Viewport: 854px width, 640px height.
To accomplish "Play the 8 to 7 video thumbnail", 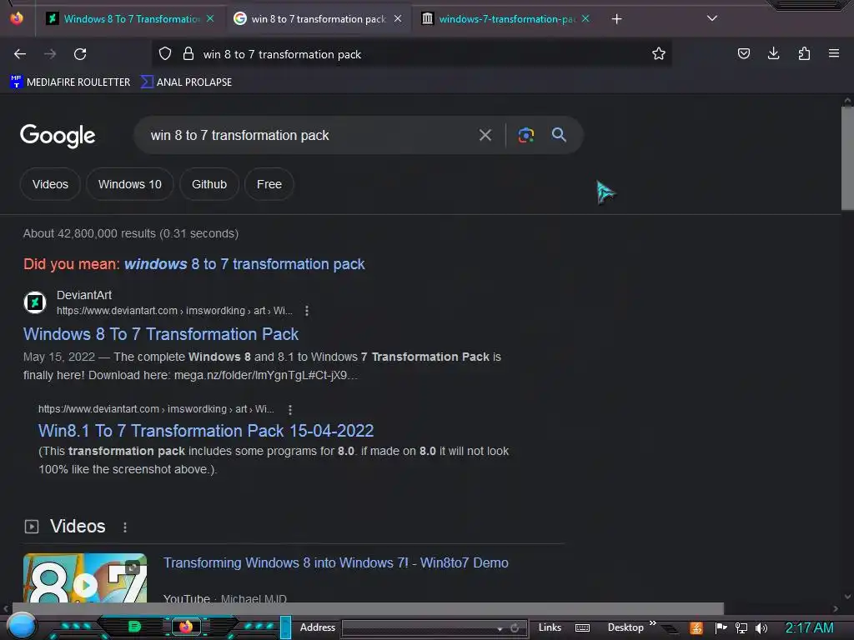I will click(x=85, y=578).
